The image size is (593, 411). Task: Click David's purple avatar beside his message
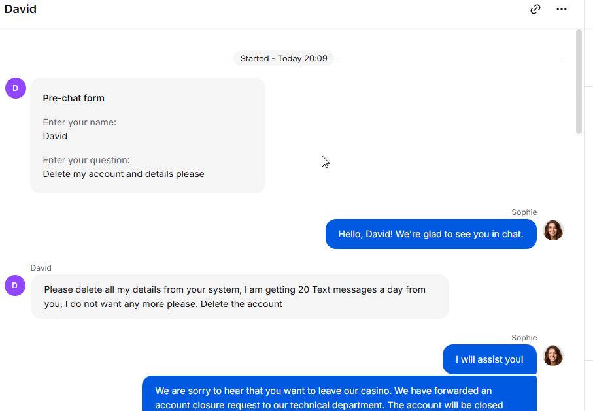15,286
